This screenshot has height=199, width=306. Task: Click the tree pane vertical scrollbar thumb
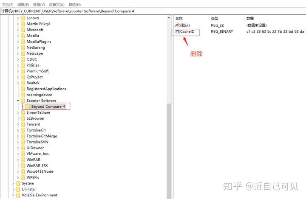[169, 151]
